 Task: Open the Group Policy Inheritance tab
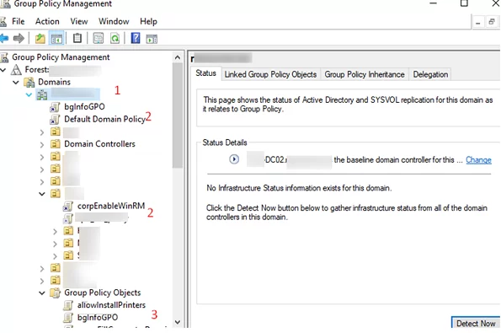(365, 74)
